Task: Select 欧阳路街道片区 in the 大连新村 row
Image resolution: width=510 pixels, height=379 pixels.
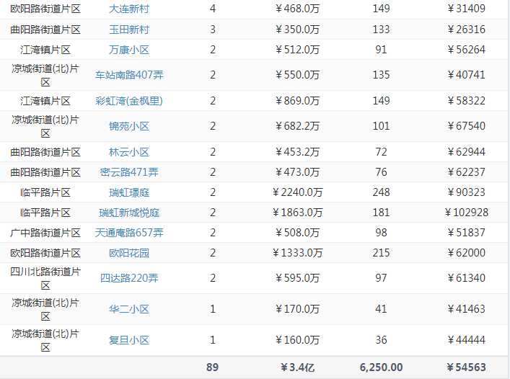Action: click(x=45, y=9)
